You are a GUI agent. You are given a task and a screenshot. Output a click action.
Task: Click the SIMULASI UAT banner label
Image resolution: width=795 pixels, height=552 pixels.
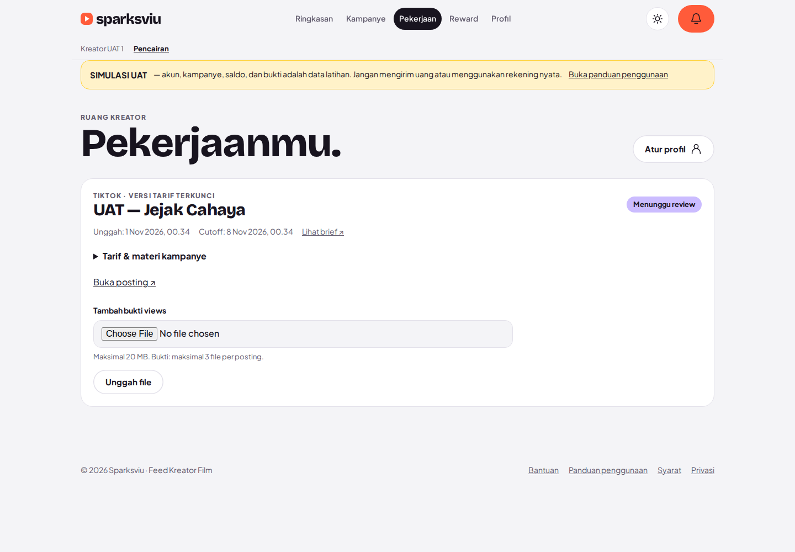point(118,75)
